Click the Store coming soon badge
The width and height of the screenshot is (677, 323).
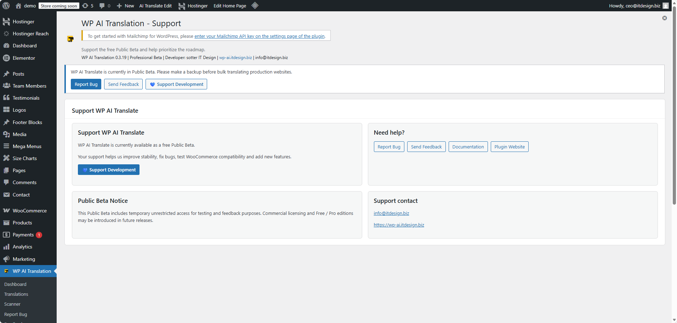(59, 6)
